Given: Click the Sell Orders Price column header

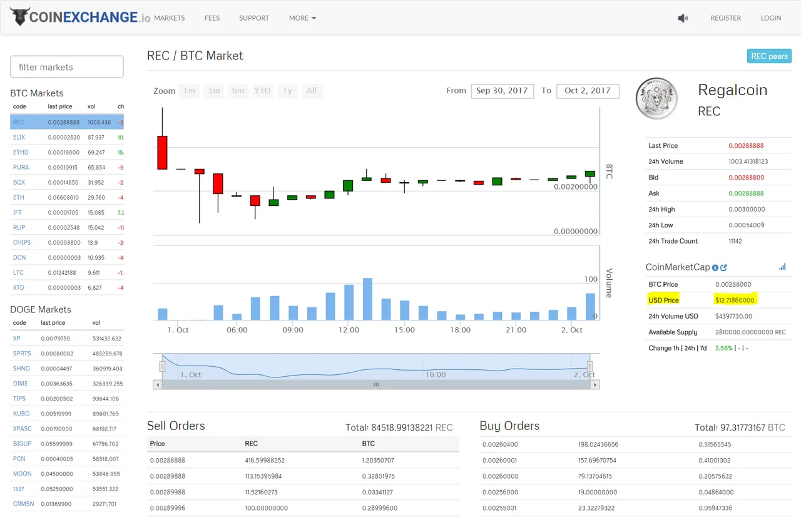Looking at the screenshot, I should [x=158, y=444].
